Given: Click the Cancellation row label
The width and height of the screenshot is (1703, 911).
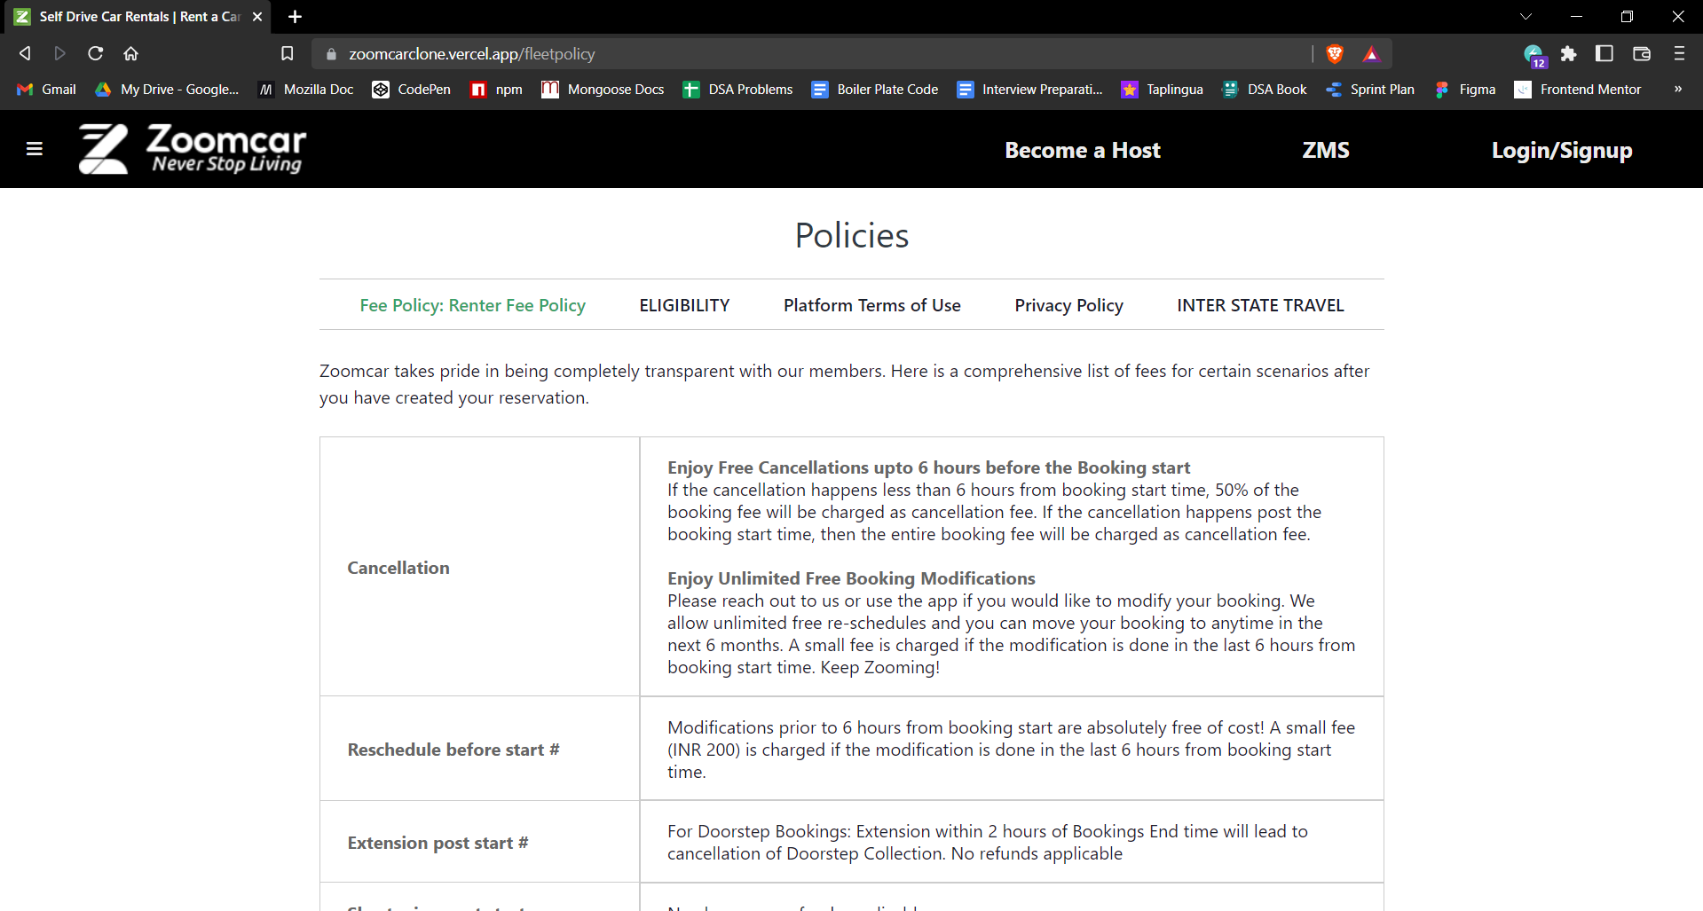Looking at the screenshot, I should click(x=398, y=568).
